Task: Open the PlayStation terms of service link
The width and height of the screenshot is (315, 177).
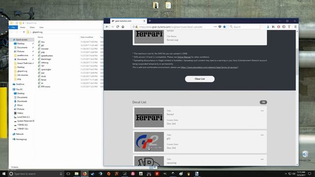Action: pos(209,67)
